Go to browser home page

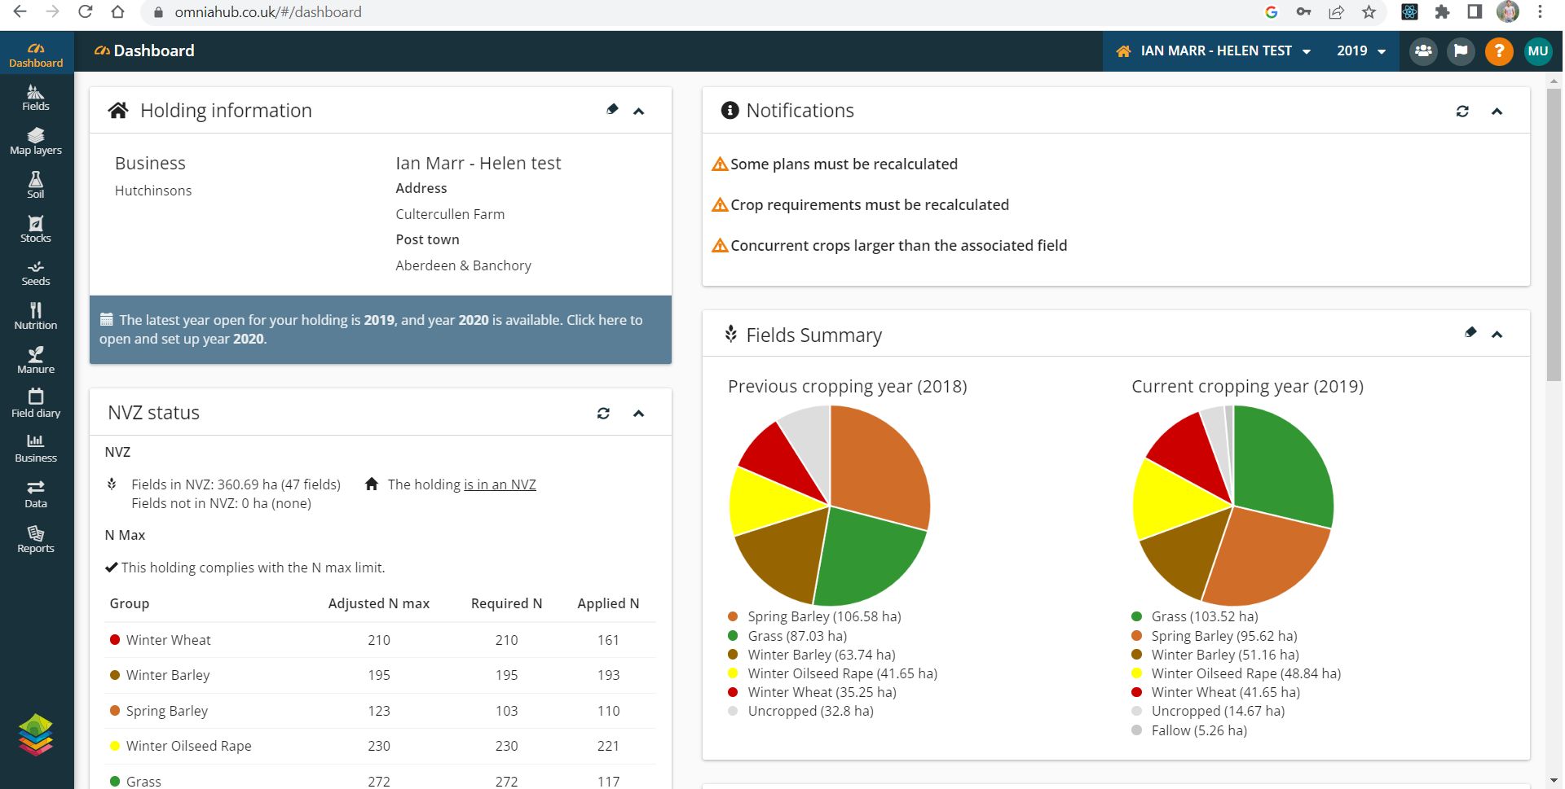(x=118, y=12)
